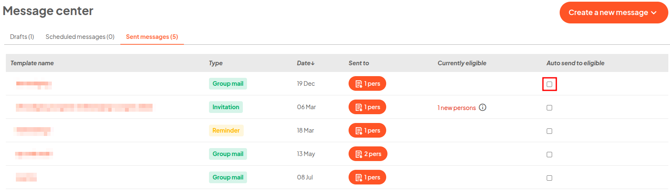Screen dimensions: 670x192
Task: Open the recipient list for the 06 Mar Invitation
Action: 367,107
